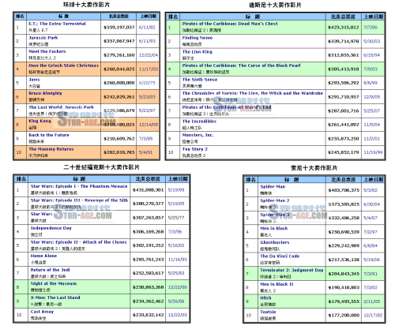Click the Back to the Future link
395x333 pixels.
tap(49, 135)
